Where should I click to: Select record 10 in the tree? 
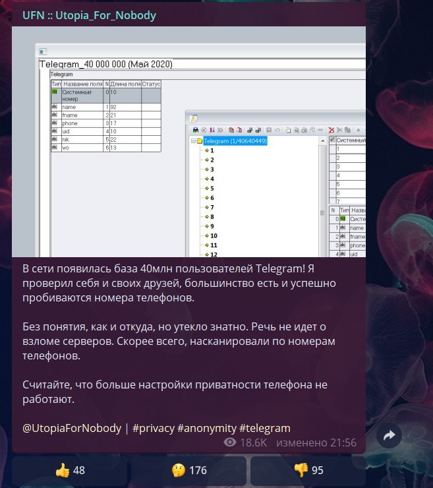[x=214, y=235]
